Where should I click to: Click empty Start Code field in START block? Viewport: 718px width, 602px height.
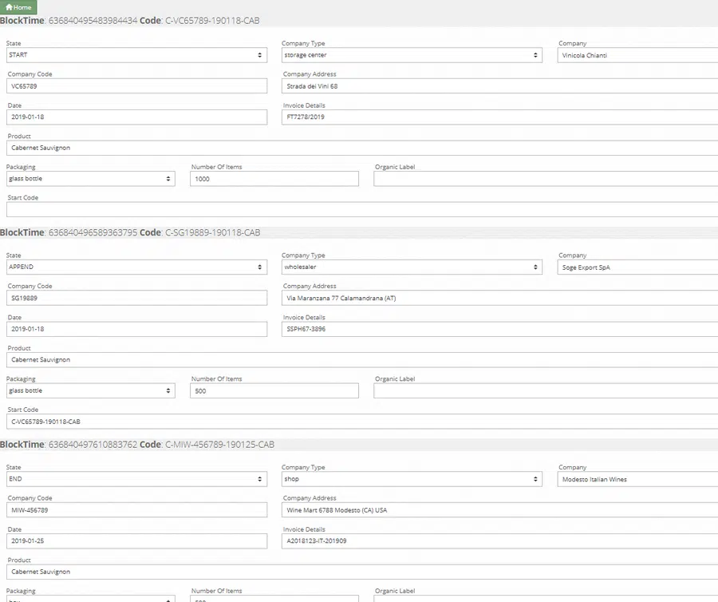click(362, 209)
